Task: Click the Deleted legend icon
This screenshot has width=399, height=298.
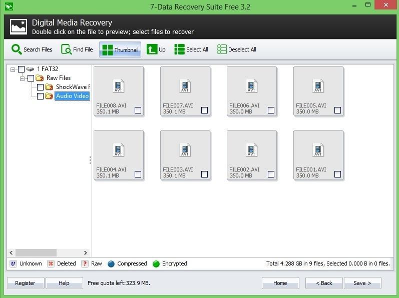Action: pos(51,263)
